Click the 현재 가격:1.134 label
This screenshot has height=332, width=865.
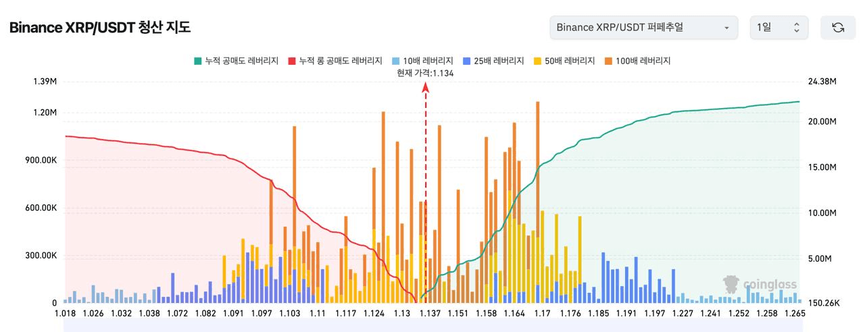(x=426, y=73)
